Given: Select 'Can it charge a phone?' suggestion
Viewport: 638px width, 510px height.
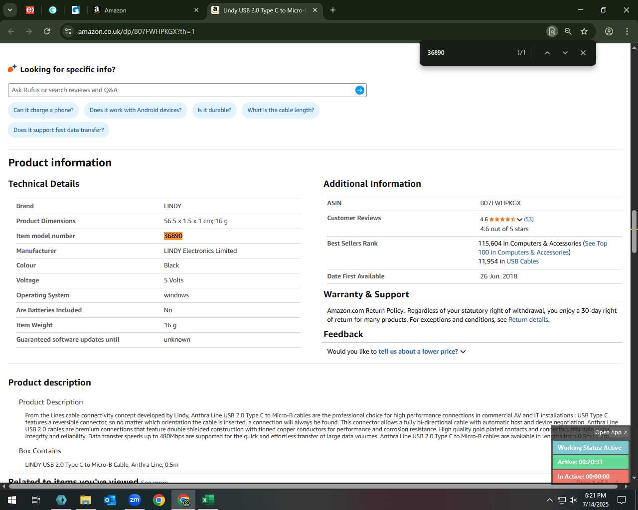Looking at the screenshot, I should [43, 110].
